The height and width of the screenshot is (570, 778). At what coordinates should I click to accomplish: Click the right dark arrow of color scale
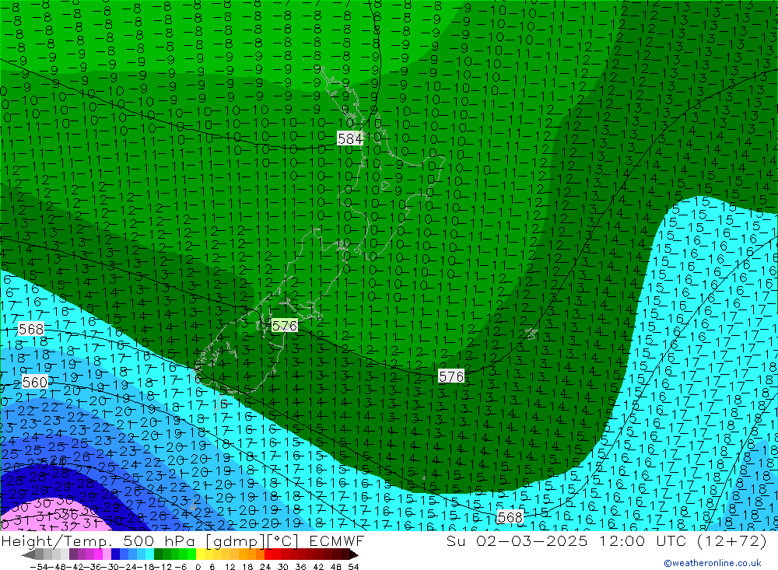[x=354, y=554]
